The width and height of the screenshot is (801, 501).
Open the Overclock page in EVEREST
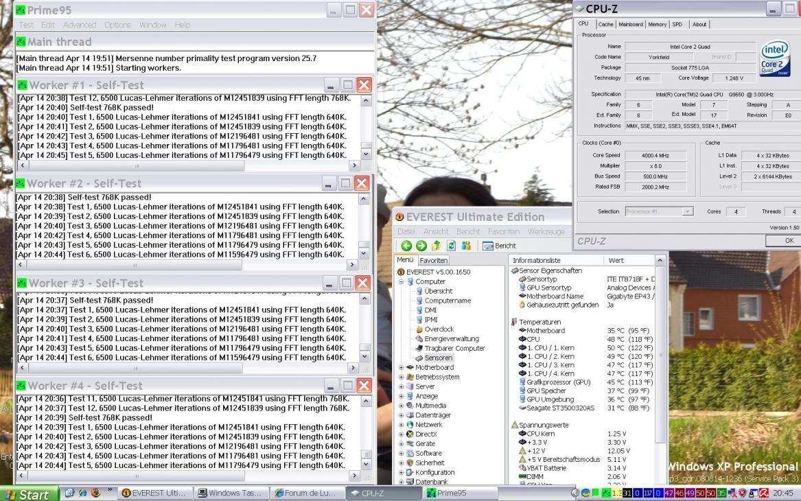439,329
